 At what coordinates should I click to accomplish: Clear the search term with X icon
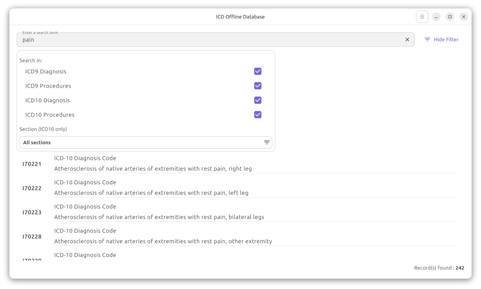click(407, 40)
